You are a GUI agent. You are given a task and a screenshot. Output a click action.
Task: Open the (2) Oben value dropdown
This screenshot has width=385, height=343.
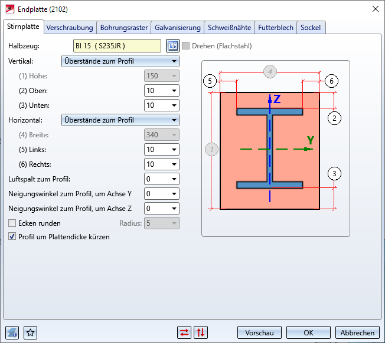(x=174, y=91)
